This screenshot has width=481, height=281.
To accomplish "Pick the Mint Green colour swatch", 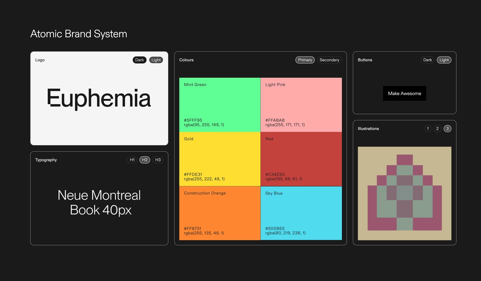I will tap(220, 105).
